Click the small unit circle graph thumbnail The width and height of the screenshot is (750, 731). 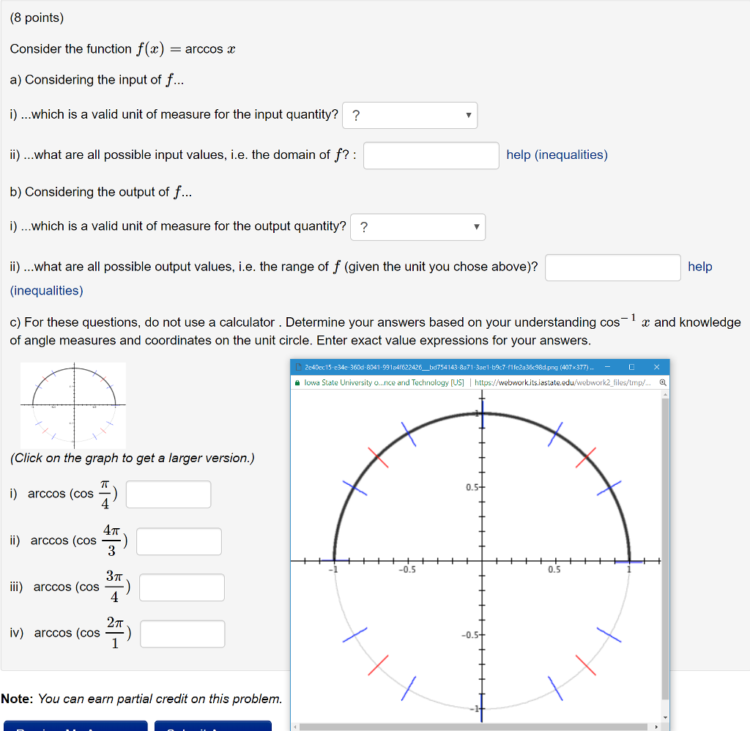[x=73, y=405]
